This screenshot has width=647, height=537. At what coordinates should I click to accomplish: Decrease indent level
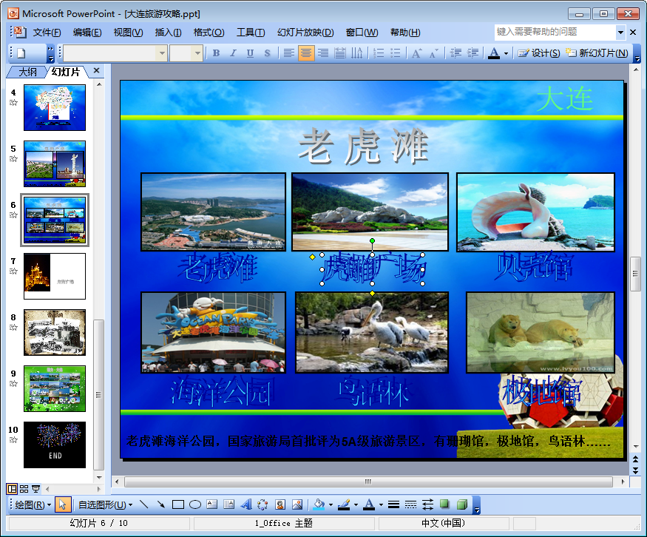455,53
